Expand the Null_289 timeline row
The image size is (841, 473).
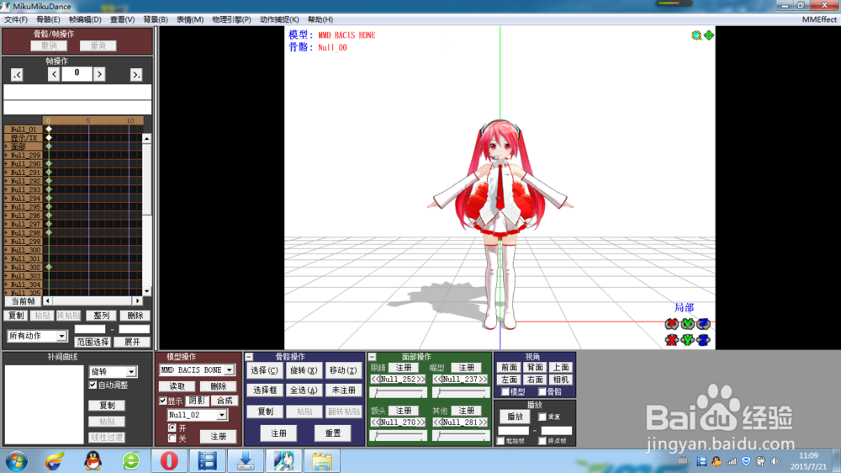(x=7, y=155)
